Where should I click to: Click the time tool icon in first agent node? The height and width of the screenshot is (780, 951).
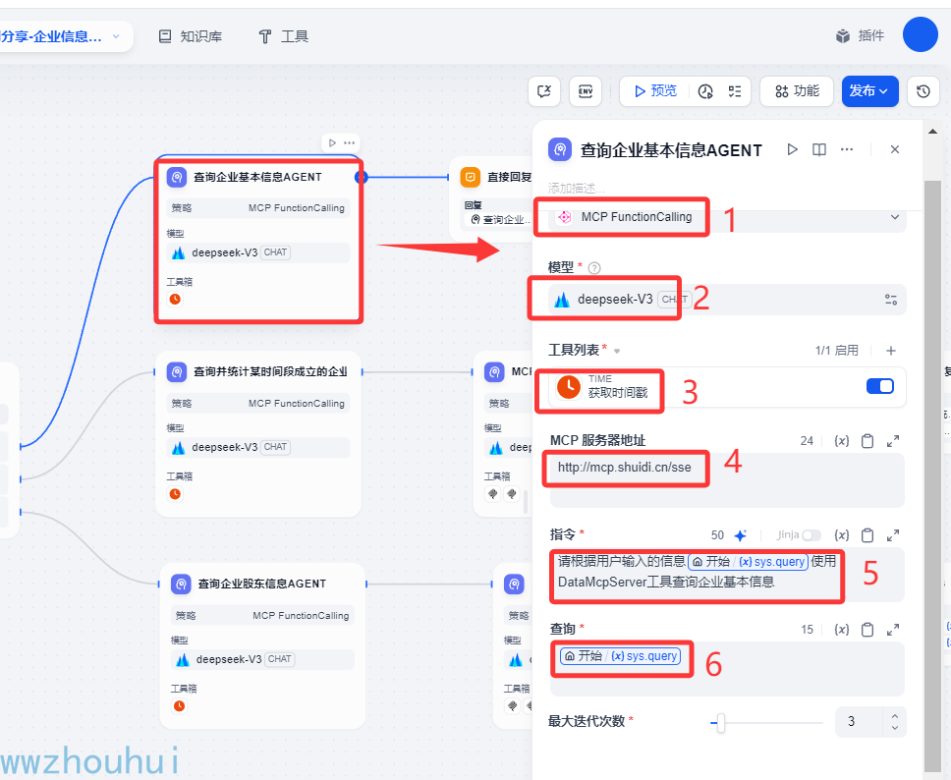click(x=175, y=299)
